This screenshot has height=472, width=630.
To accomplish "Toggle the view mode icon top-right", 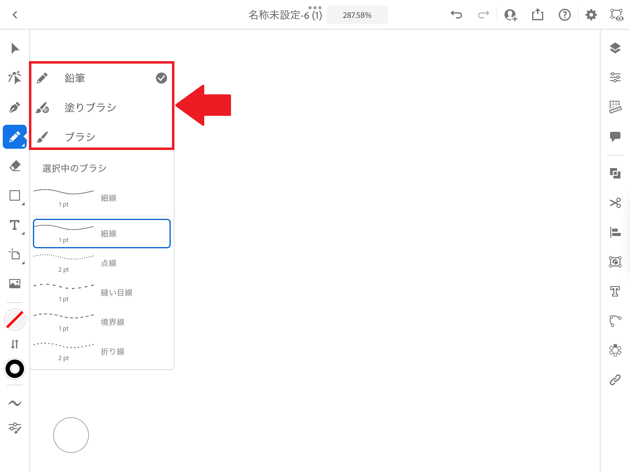I will point(616,15).
